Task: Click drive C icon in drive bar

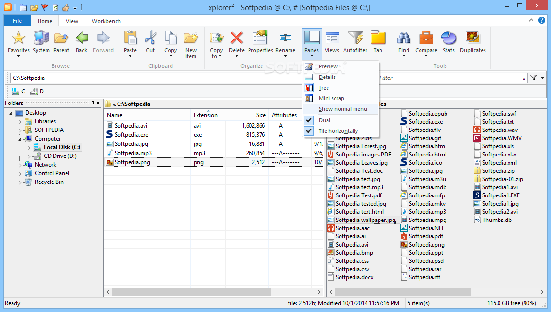Action: [15, 91]
